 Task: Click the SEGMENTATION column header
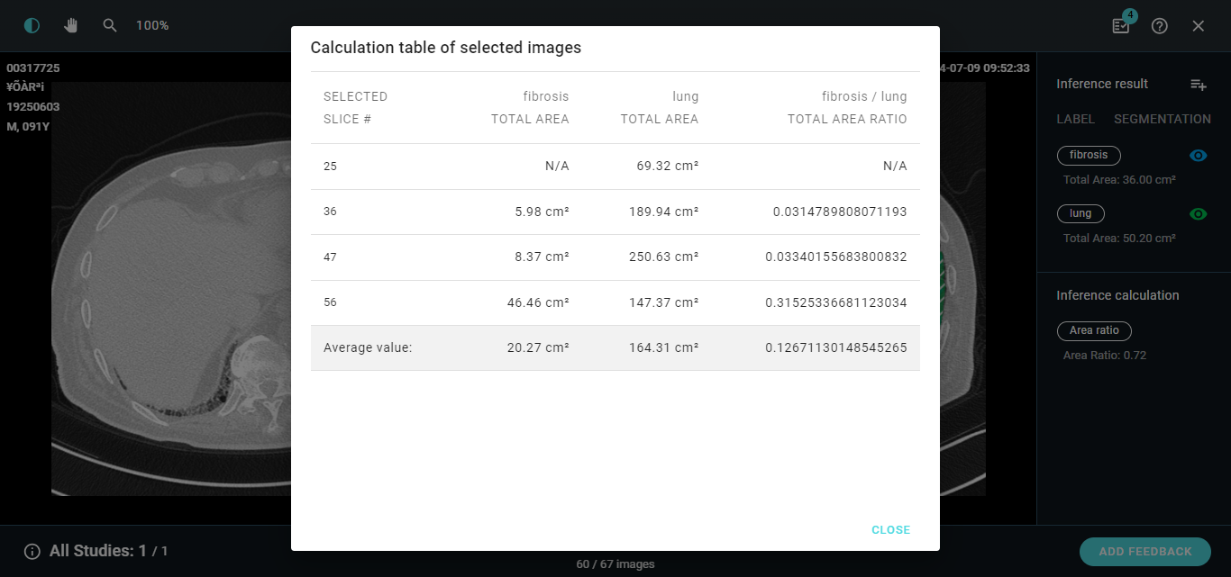pyautogui.click(x=1162, y=119)
